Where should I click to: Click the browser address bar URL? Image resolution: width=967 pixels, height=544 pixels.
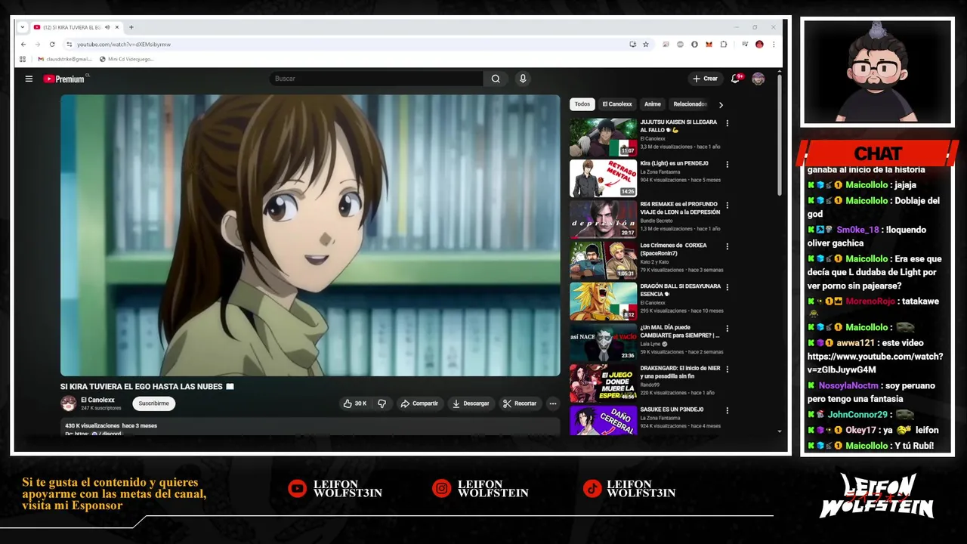pos(124,45)
